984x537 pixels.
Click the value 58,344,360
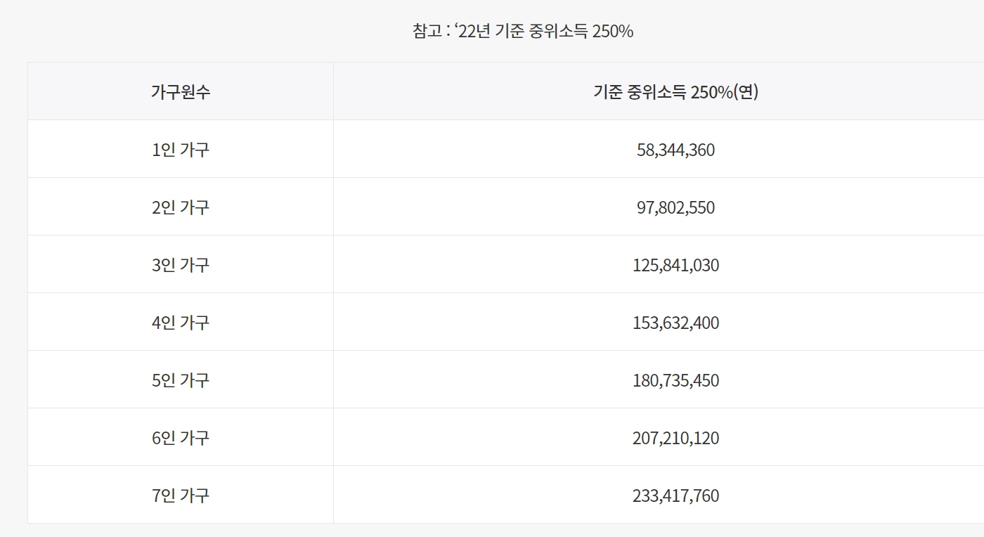[675, 150]
